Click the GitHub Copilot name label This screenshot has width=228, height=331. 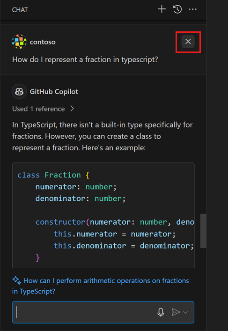click(x=54, y=92)
